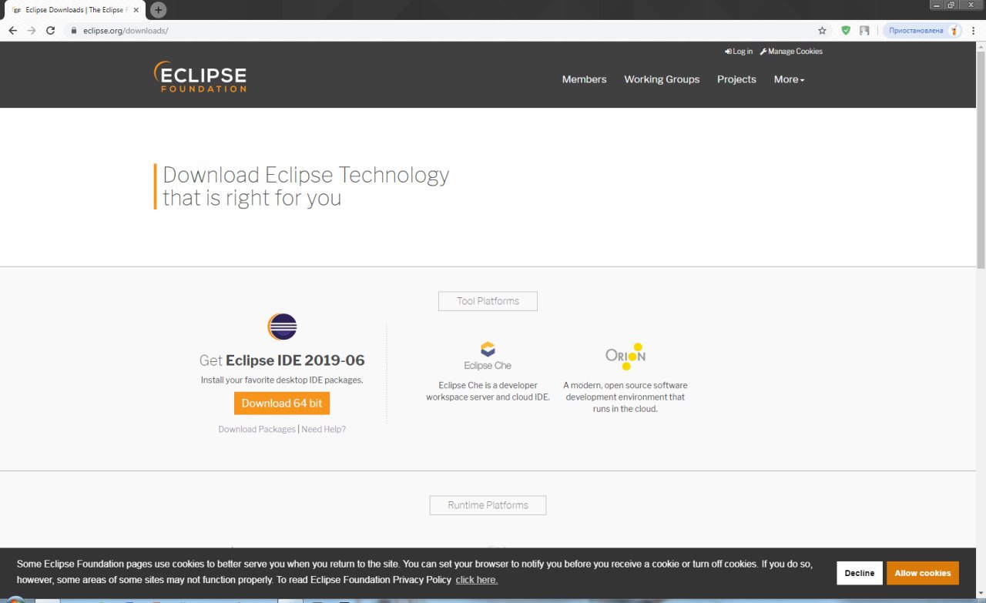
Task: Click the Runtime Platforms button
Action: point(488,505)
